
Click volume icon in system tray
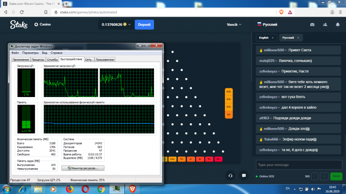click(x=313, y=189)
